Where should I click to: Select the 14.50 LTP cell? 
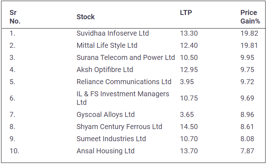pos(189,127)
